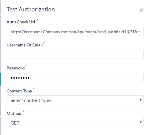Click the Method dropdown arrow icon
This screenshot has height=135, width=150.
pos(141,122)
